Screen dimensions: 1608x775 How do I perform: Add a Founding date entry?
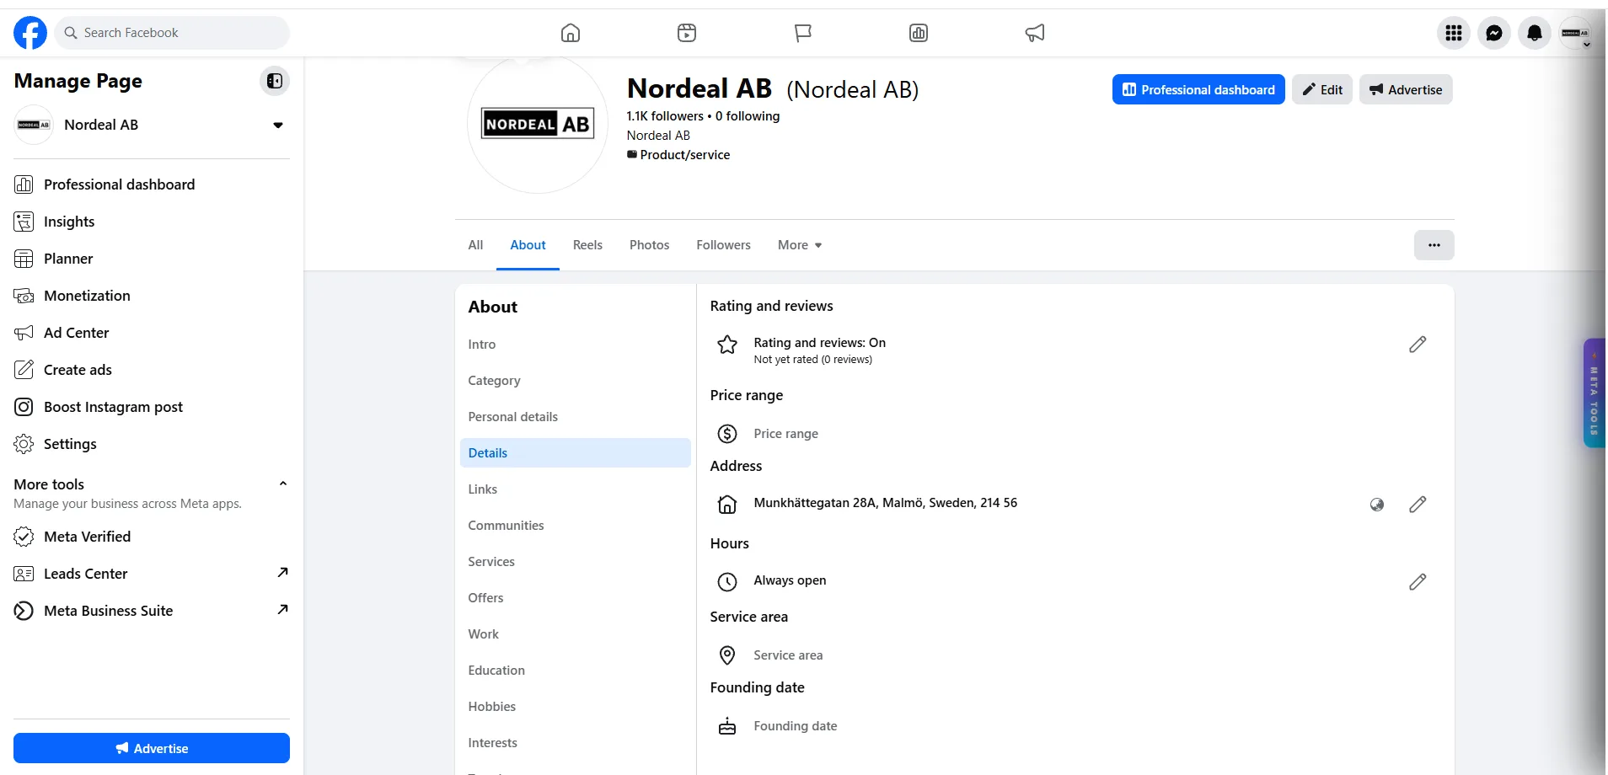tap(795, 726)
